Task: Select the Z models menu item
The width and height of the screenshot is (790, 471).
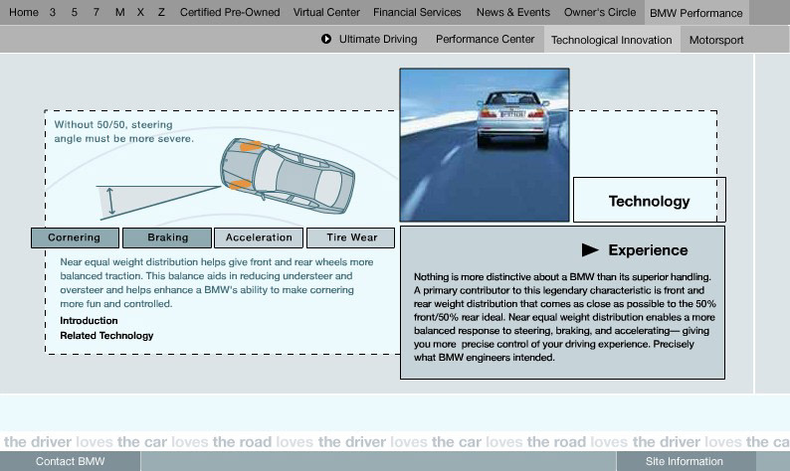Action: click(x=161, y=12)
